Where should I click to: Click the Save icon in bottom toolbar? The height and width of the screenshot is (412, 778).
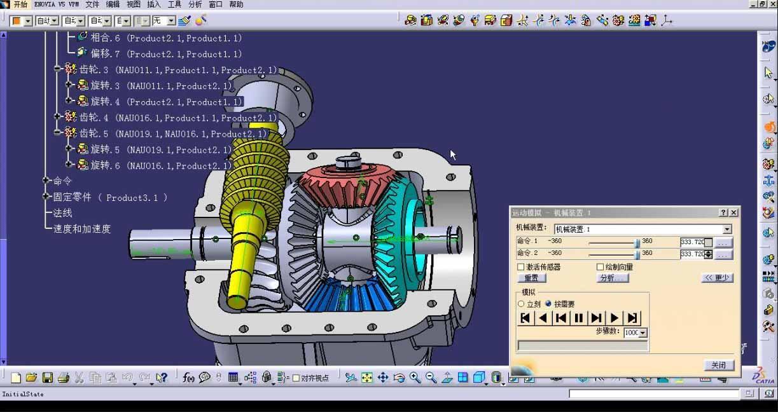47,378
